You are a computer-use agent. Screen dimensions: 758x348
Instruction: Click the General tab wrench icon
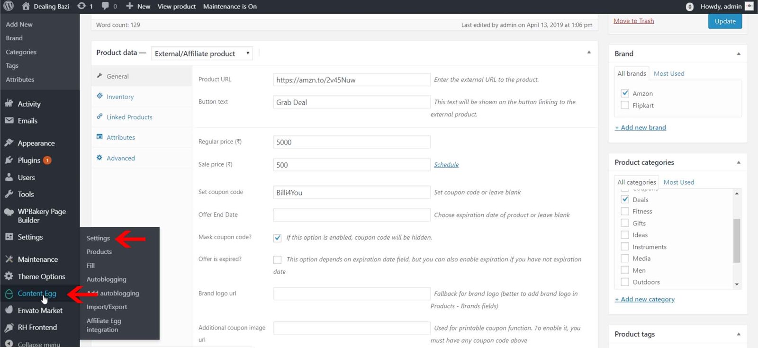99,76
